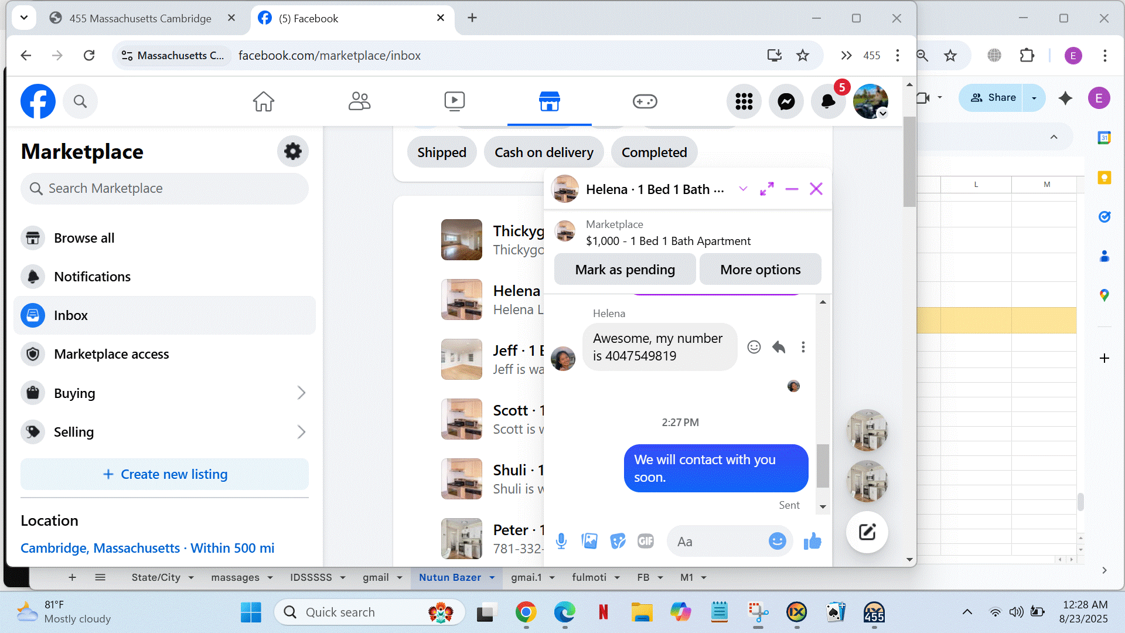Select the Completed filter chip
The image size is (1125, 633).
click(654, 152)
